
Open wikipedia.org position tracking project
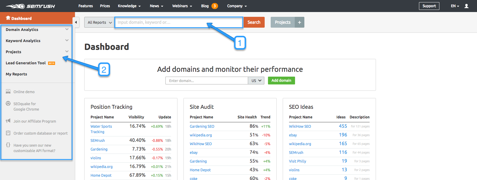pyautogui.click(x=102, y=166)
